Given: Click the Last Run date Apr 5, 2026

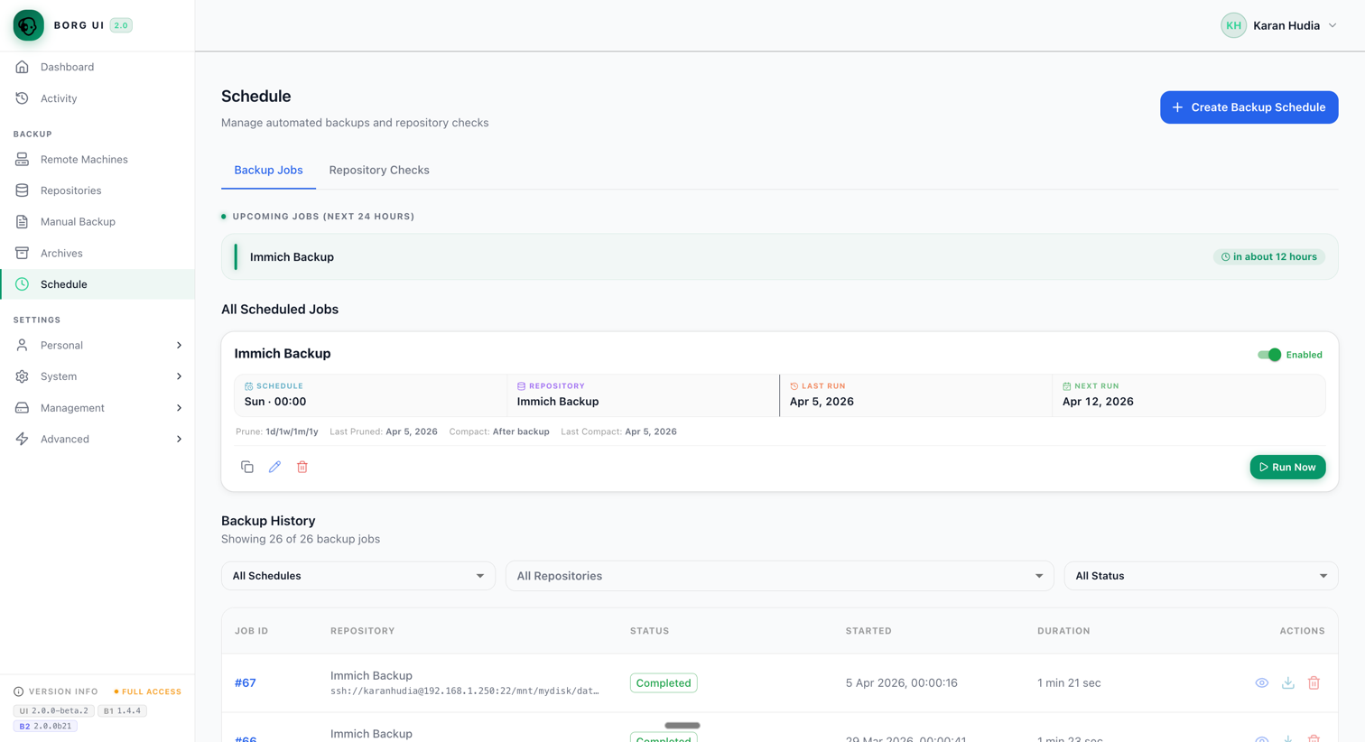Looking at the screenshot, I should pos(822,402).
